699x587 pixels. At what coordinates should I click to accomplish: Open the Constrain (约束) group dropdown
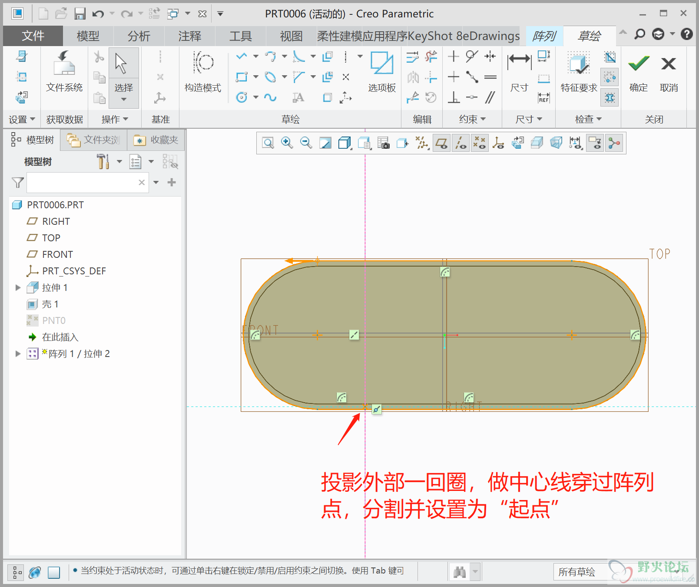pyautogui.click(x=472, y=120)
